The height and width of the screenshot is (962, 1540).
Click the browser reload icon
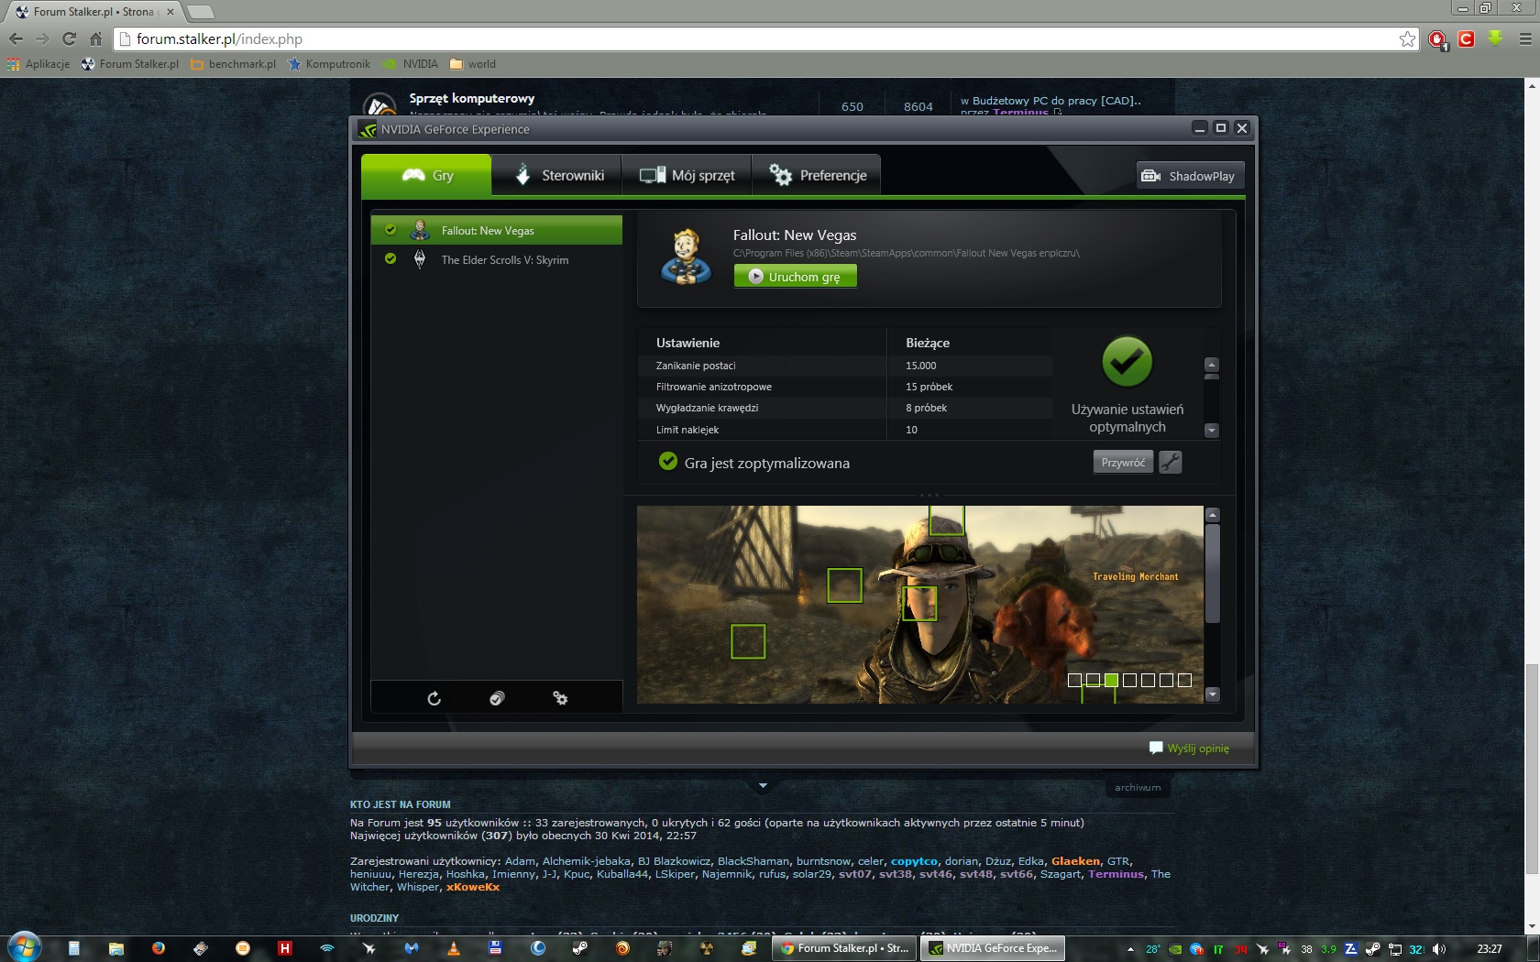[69, 38]
